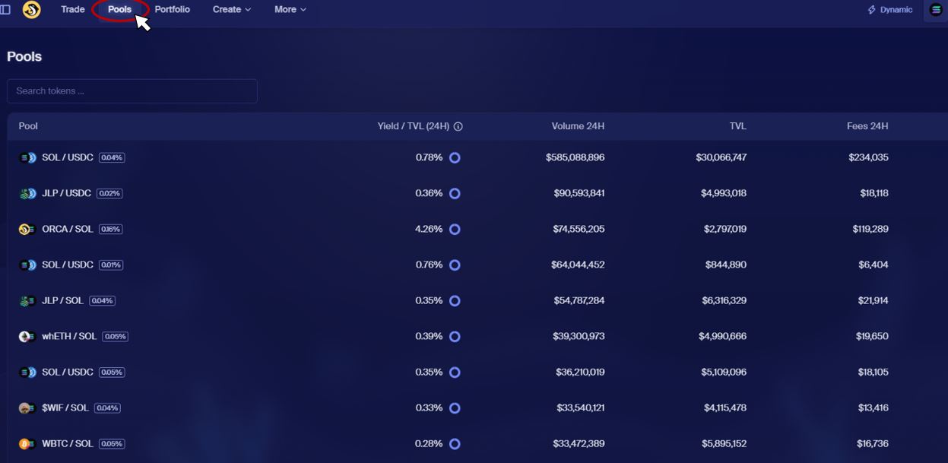
Task: Click the yield circle icon beside 0.78%
Action: point(455,158)
